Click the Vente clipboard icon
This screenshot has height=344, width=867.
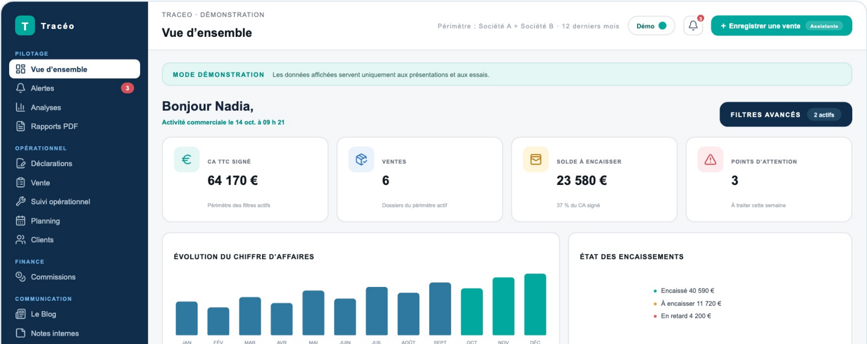(x=20, y=183)
